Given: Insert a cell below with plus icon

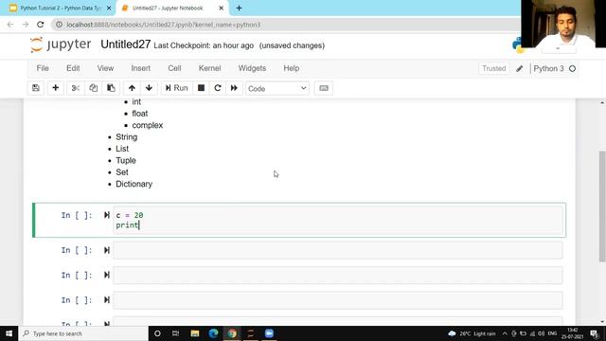Looking at the screenshot, I should pos(55,88).
